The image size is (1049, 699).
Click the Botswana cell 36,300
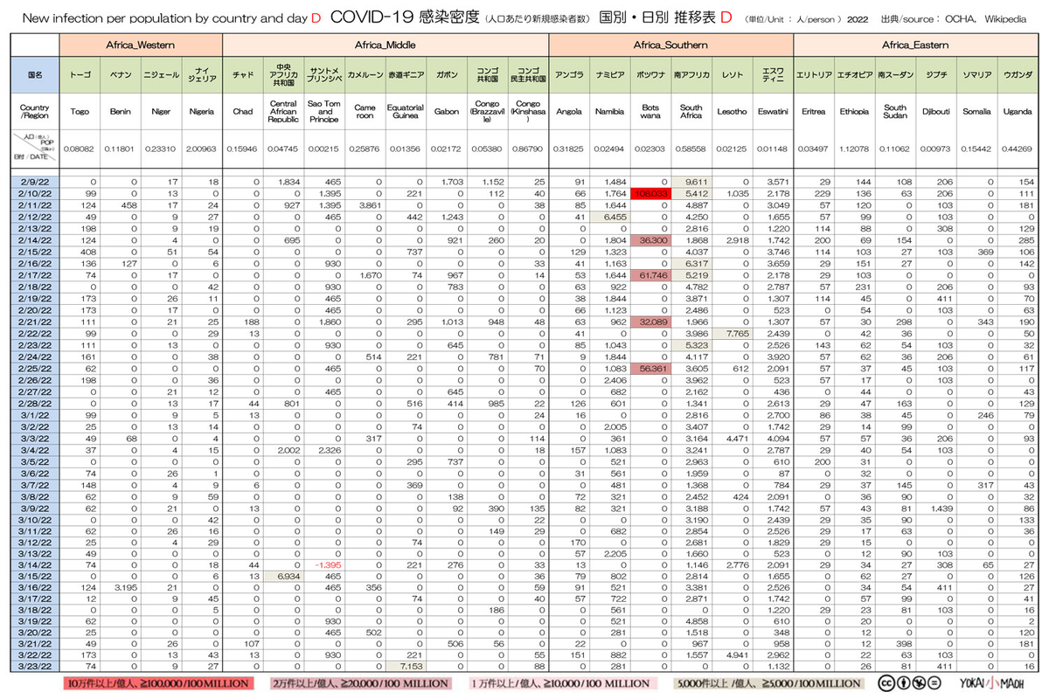pyautogui.click(x=650, y=239)
